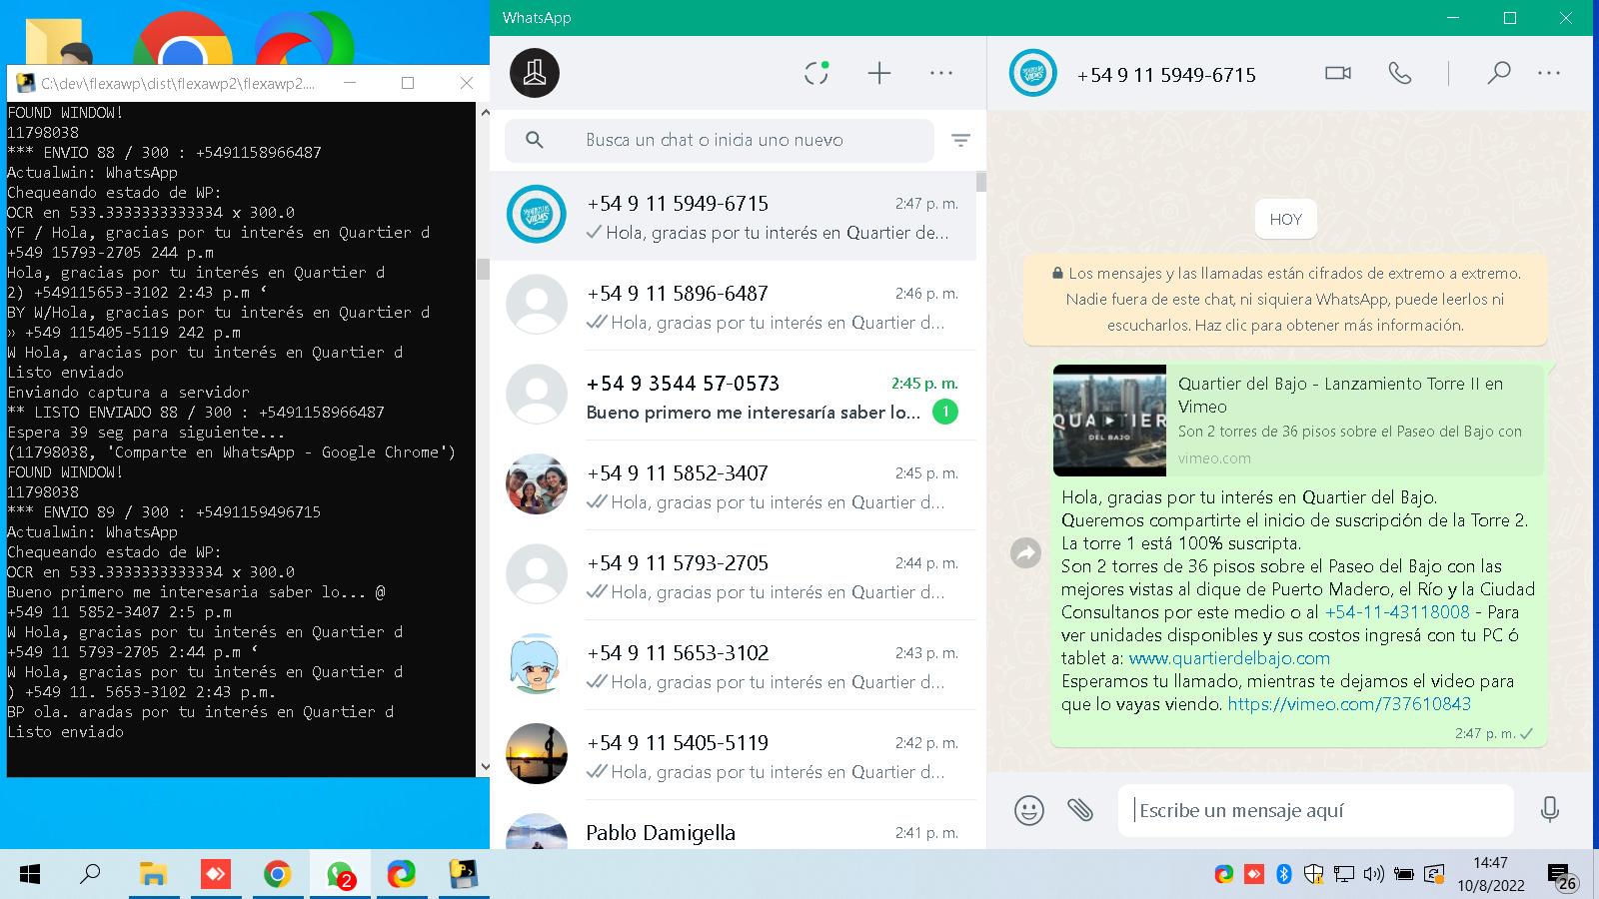Open Windows Security tray icon
Viewport: 1599px width, 899px height.
1314,875
